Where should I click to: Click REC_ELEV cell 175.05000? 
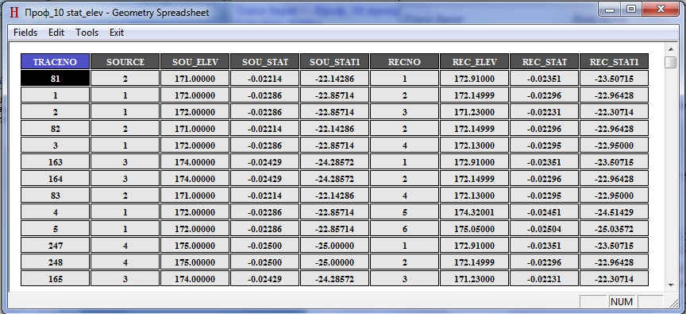click(474, 229)
